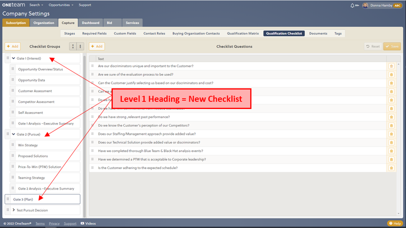
Task: Switch to the Services tab
Action: coord(132,23)
